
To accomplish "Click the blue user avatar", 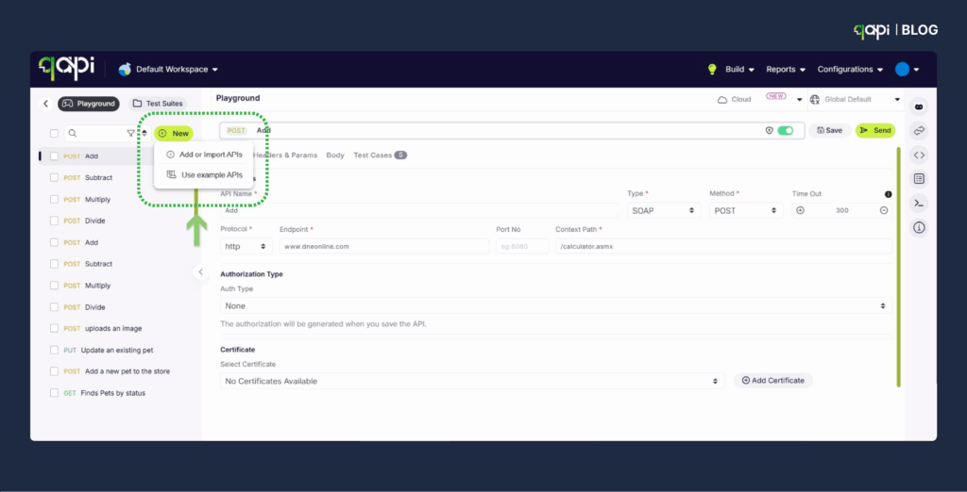I will coord(902,69).
